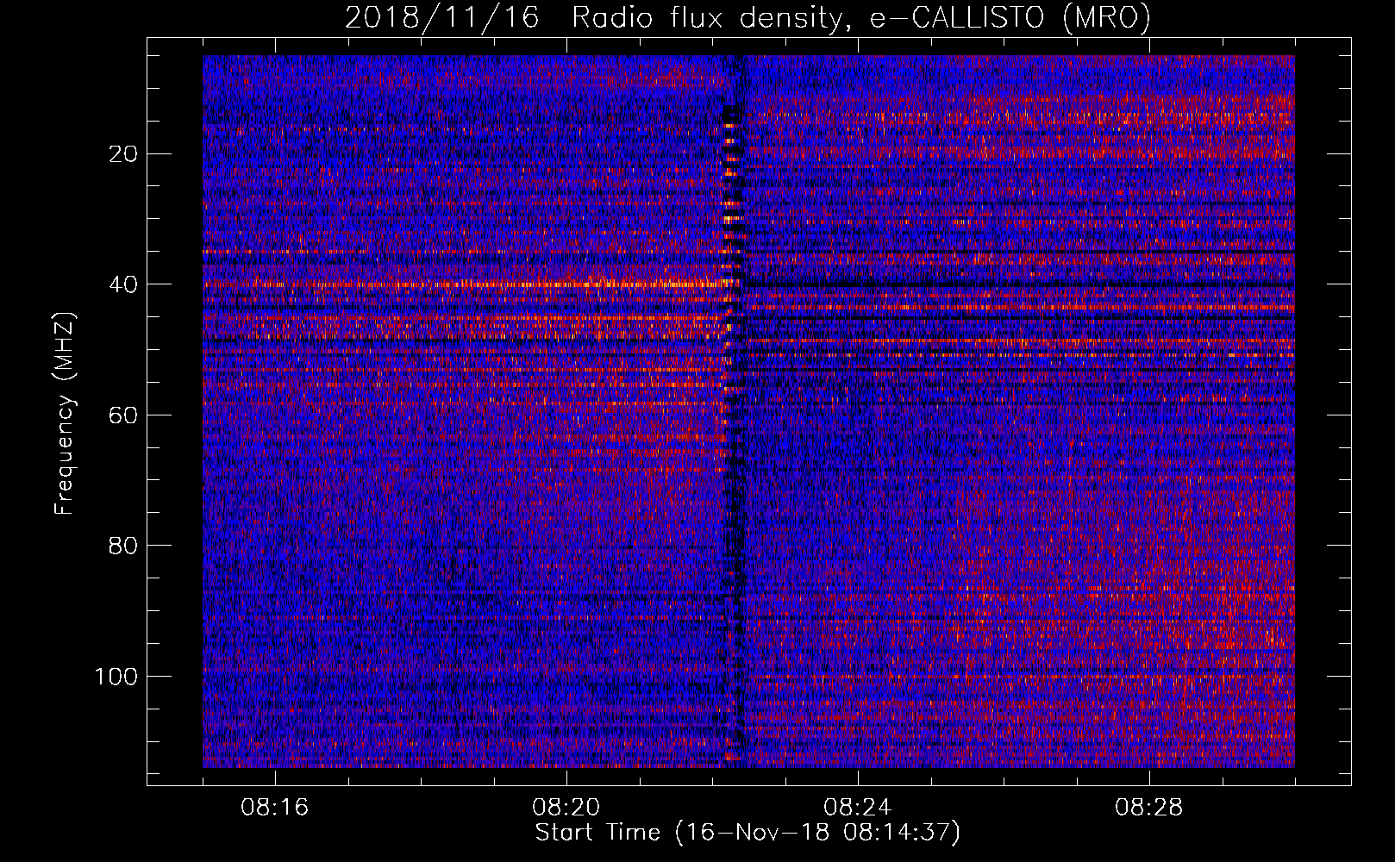Click the frequency tick label '100'
Screen dimensions: 1395x862
click(x=116, y=677)
